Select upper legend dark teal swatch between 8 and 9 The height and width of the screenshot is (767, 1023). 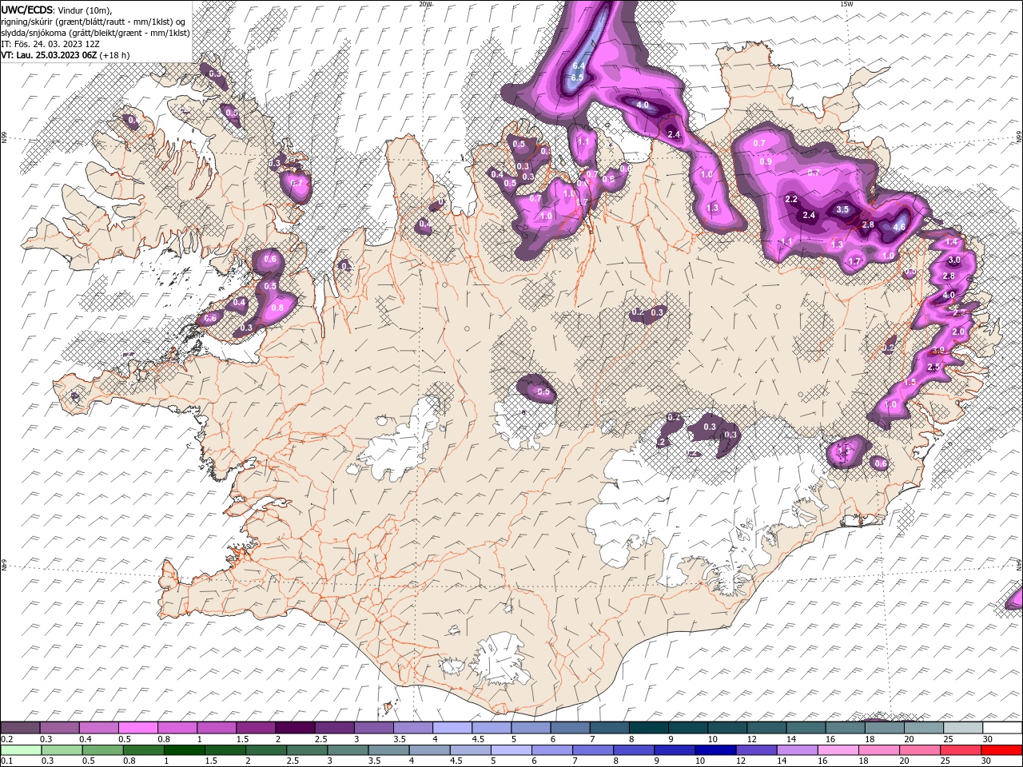coord(649,728)
